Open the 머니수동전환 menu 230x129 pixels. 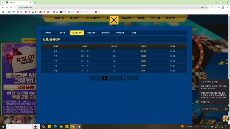(x=93, y=18)
